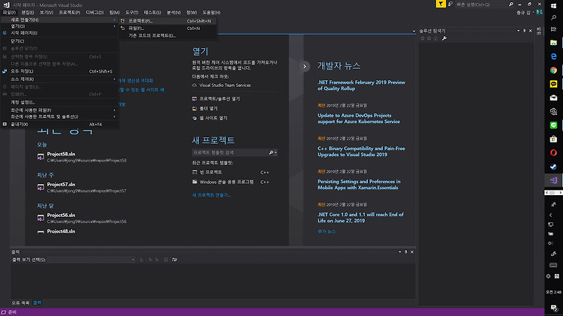This screenshot has height=316, width=563.
Task: Open recent solution Project56.sln
Action: 61,215
